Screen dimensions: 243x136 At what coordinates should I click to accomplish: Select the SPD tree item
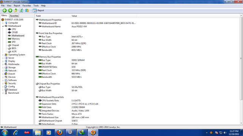click(14, 42)
